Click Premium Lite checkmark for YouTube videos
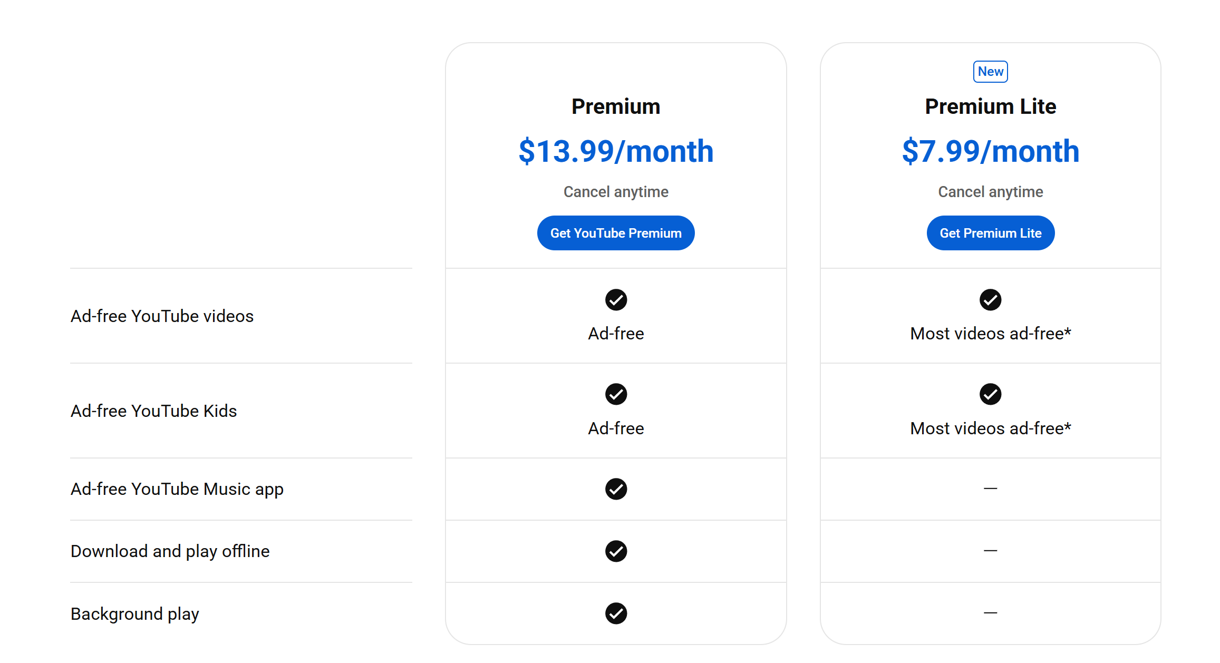 [x=990, y=300]
